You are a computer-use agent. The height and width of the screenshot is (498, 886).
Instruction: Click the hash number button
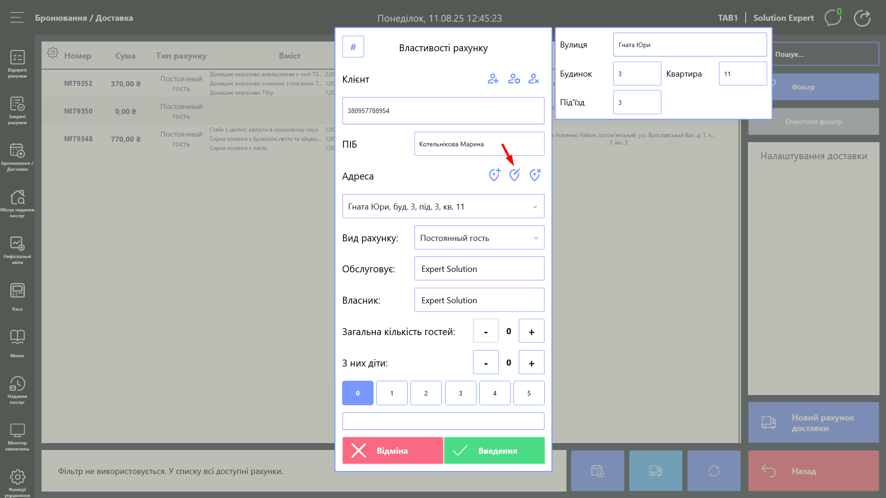tap(353, 47)
